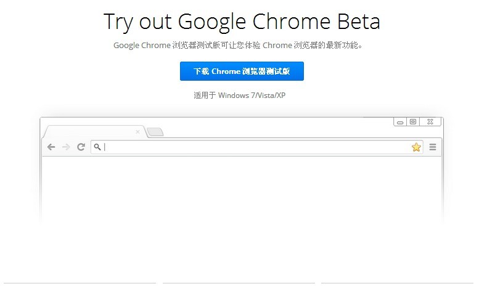Viewport: 487px width, 289px height.
Task: Close the open tab with its X
Action: [137, 131]
